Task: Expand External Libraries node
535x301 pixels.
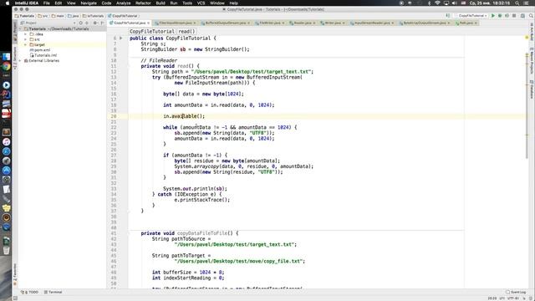Action: pyautogui.click(x=20, y=61)
